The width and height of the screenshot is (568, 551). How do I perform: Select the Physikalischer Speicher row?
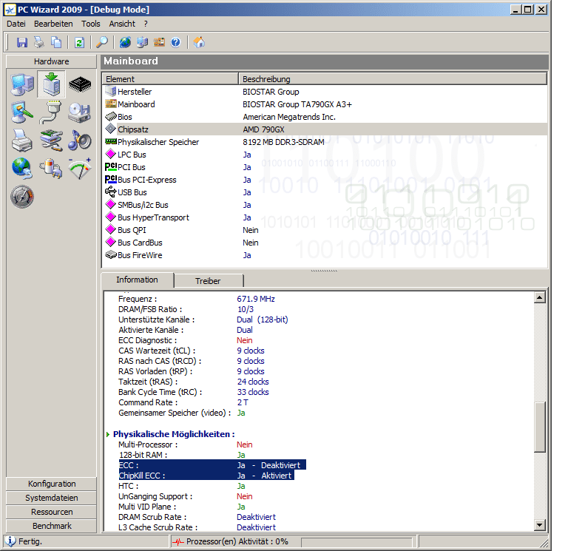pyautogui.click(x=325, y=142)
